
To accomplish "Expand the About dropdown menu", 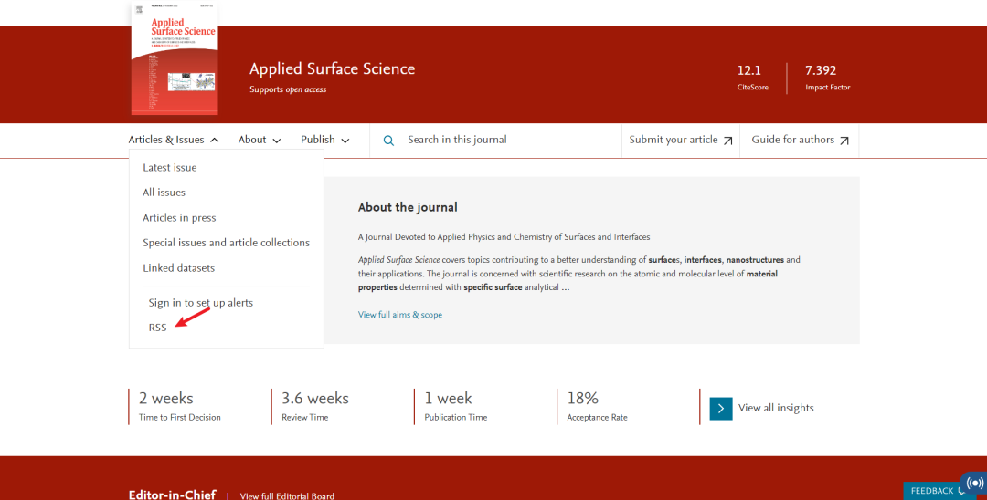I will (x=260, y=140).
